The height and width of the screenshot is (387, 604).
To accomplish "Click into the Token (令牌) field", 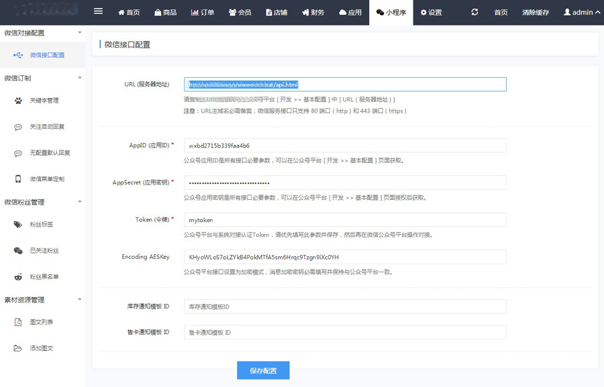I will point(345,220).
